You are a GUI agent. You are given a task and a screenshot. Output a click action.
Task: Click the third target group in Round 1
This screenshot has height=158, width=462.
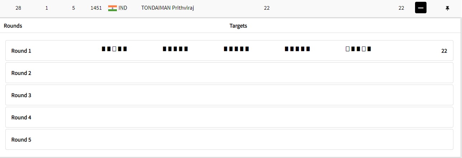coord(236,49)
